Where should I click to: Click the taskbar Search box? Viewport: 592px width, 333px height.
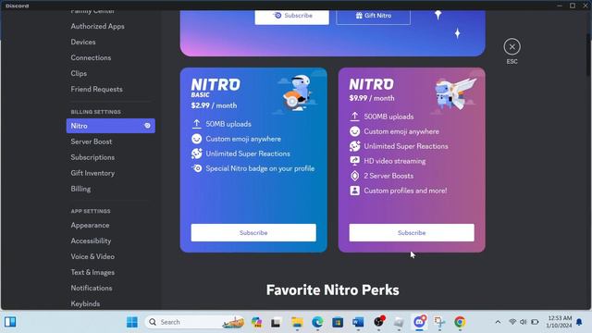(x=194, y=322)
